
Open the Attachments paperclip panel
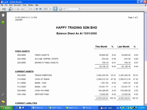coord(3,95)
